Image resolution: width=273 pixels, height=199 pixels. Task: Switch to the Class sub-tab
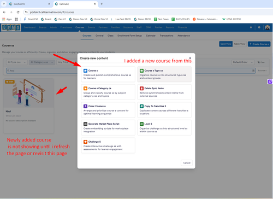[x=110, y=36]
